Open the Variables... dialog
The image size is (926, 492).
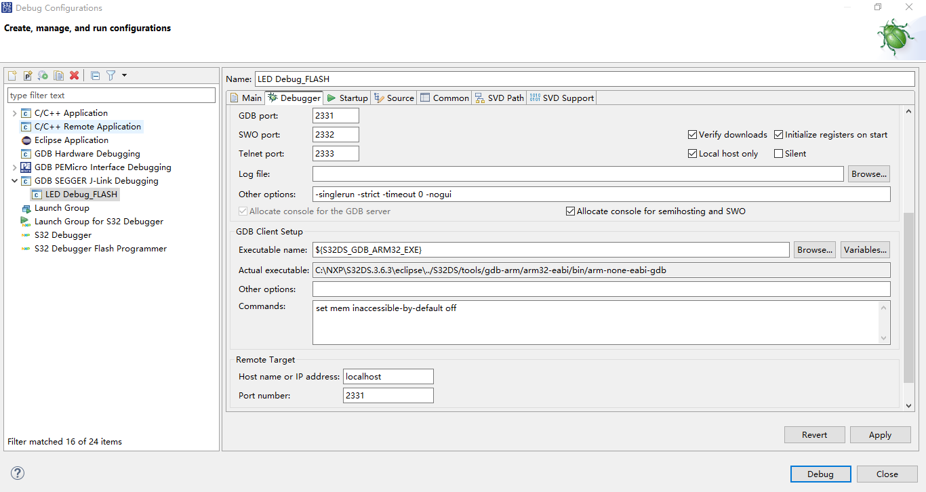[x=865, y=250]
